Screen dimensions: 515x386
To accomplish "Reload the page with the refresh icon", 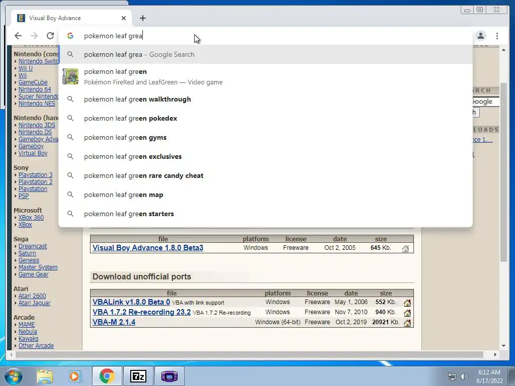I will click(50, 36).
